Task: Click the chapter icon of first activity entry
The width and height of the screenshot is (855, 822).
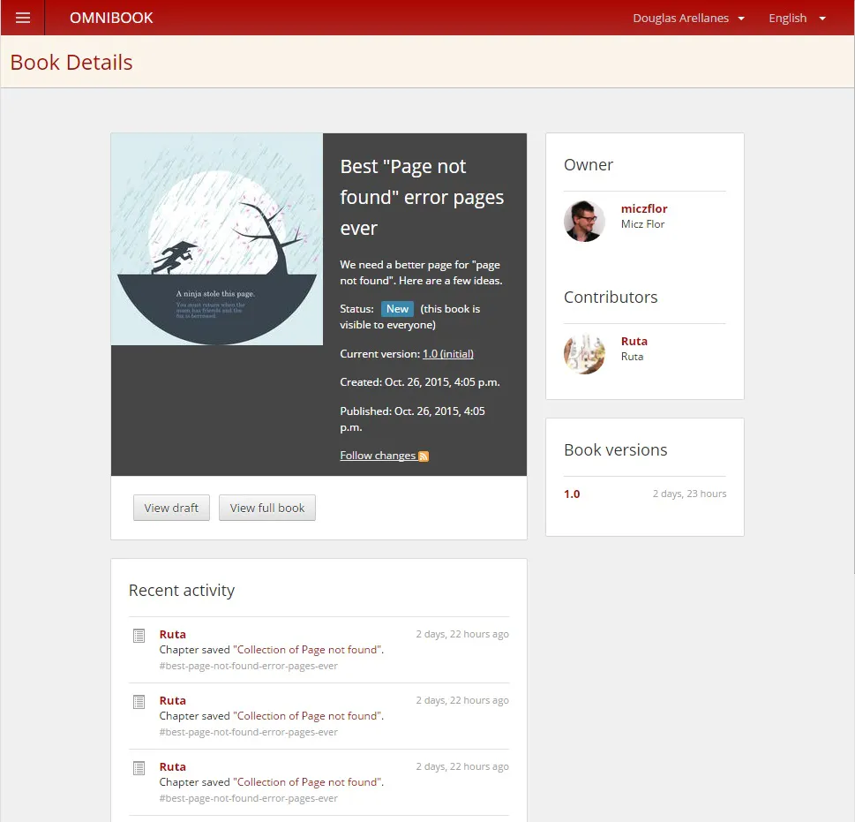Action: tap(139, 636)
